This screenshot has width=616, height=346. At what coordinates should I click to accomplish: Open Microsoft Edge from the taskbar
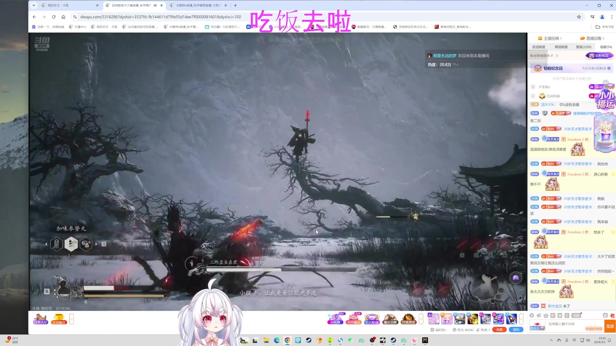coord(277,340)
